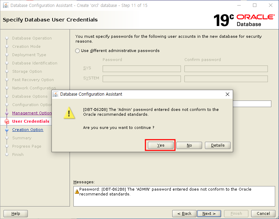Screen dimensions: 279x219
Task: Click Summary step in sidebar
Action: 22,138
